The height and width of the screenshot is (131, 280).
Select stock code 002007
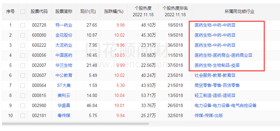coord(39,65)
